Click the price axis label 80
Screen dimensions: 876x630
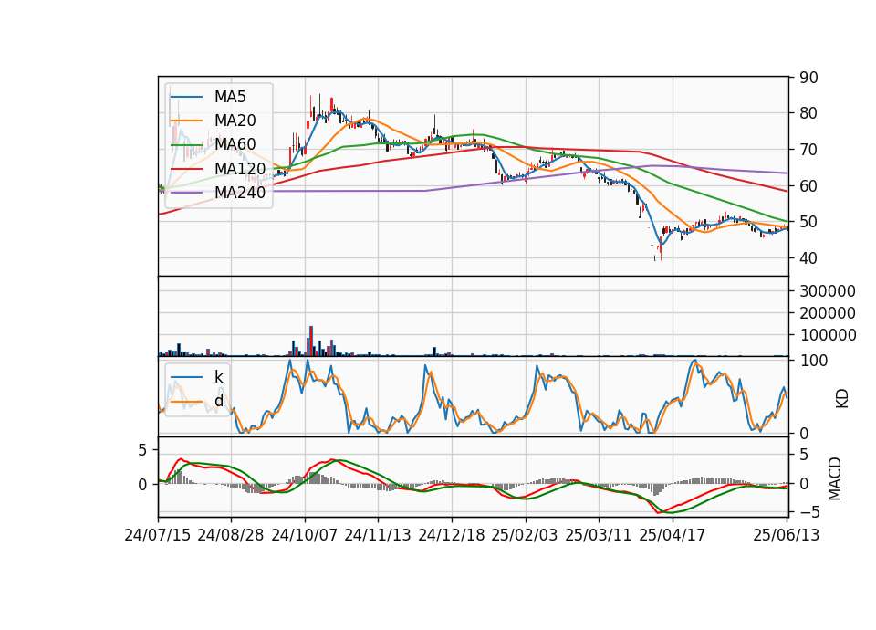point(809,113)
